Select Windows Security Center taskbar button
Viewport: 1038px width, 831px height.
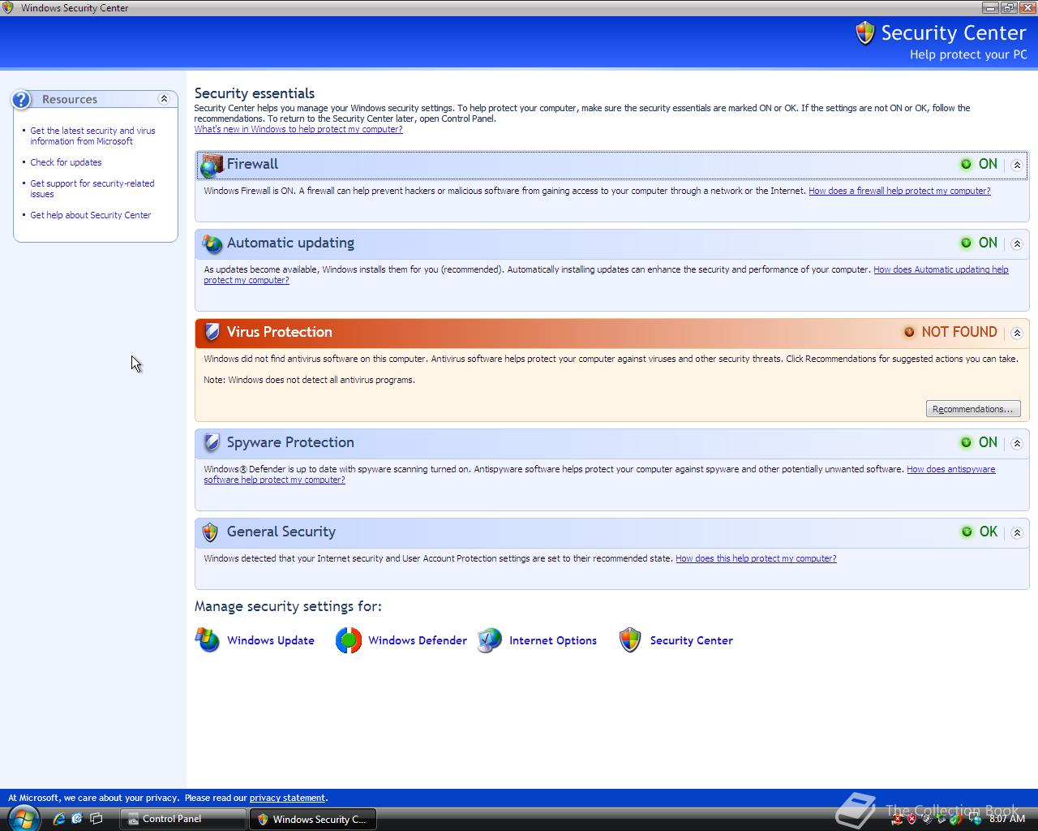tap(312, 819)
